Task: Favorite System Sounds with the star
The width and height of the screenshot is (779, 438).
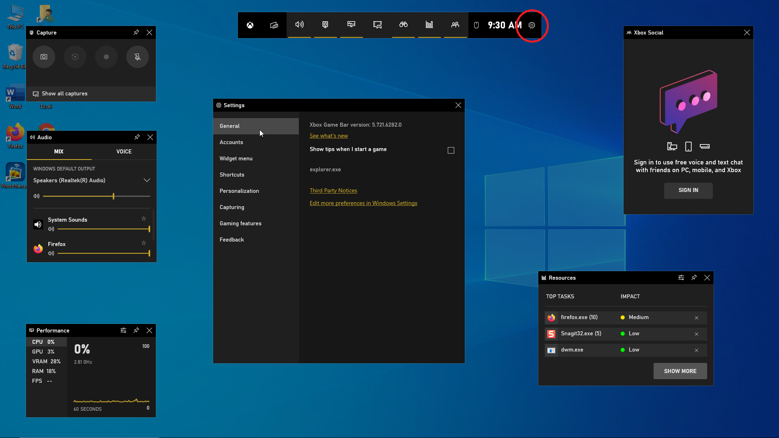Action: (x=144, y=219)
